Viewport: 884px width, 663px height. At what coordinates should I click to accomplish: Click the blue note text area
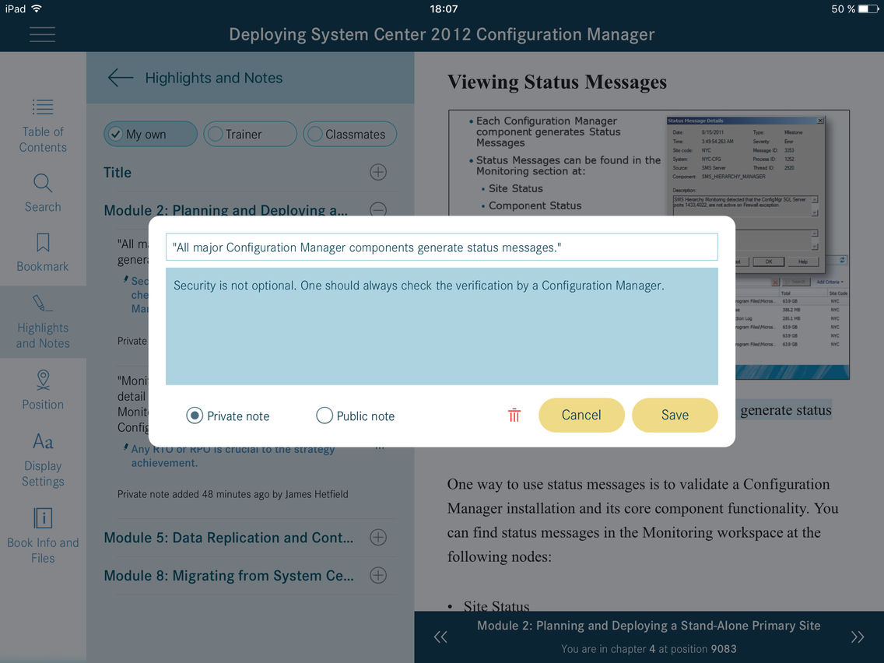point(441,326)
